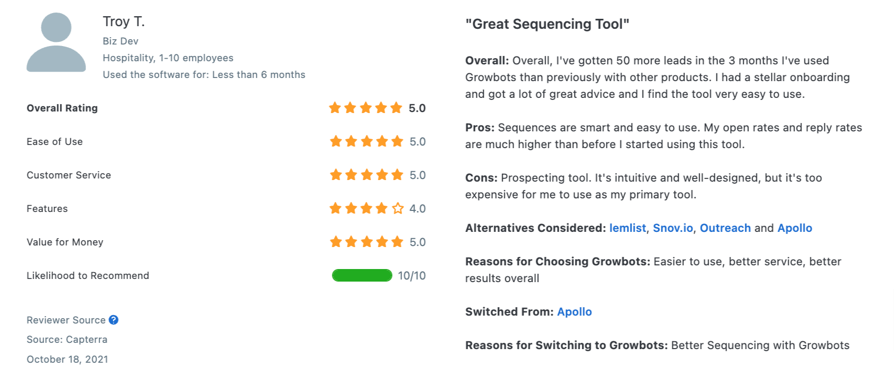This screenshot has width=894, height=369.
Task: Click the Ease of Use stars
Action: point(366,142)
